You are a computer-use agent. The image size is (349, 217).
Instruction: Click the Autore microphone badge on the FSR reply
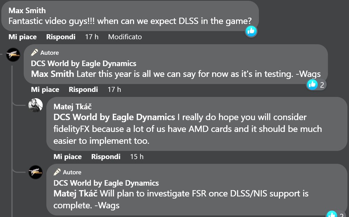(x=57, y=172)
